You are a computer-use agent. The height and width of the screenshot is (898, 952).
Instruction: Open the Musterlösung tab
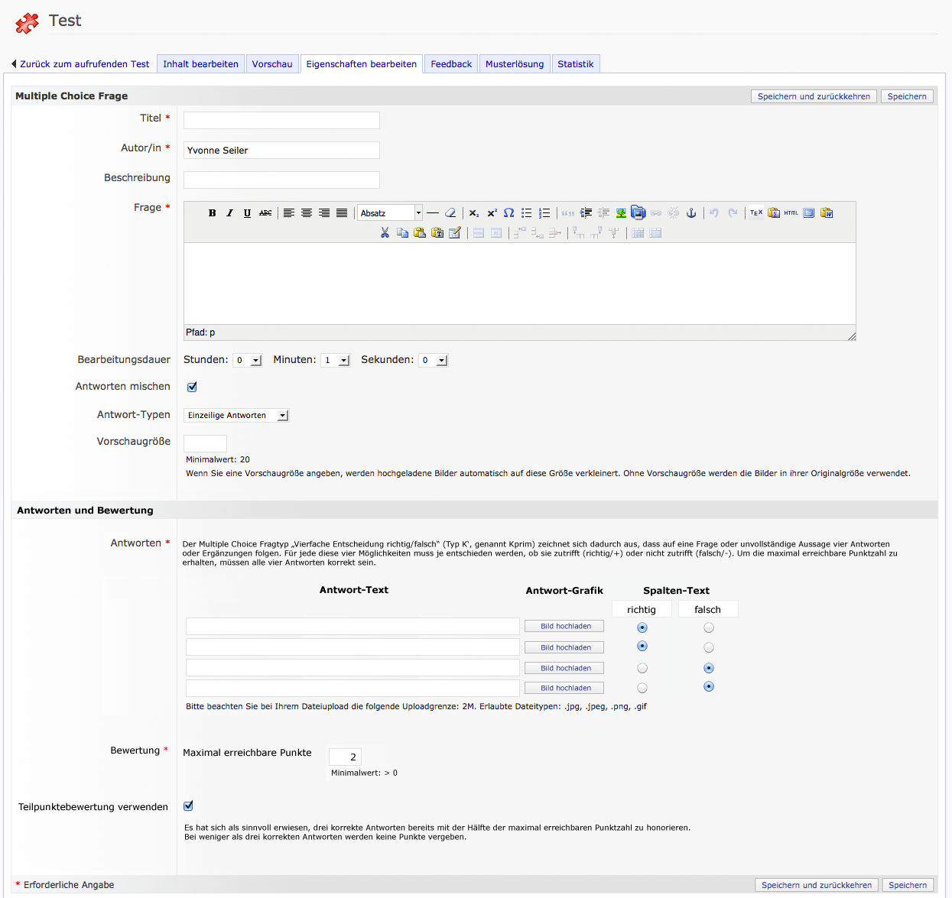click(515, 64)
